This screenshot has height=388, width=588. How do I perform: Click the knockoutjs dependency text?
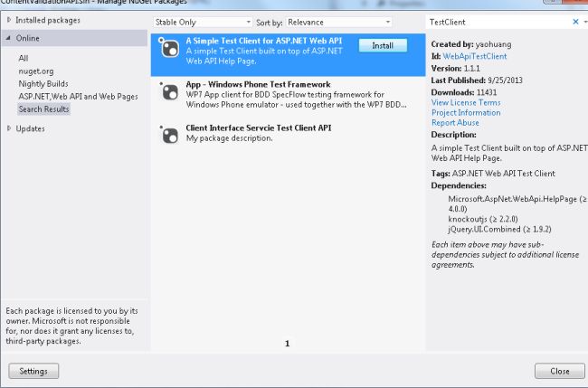point(483,219)
